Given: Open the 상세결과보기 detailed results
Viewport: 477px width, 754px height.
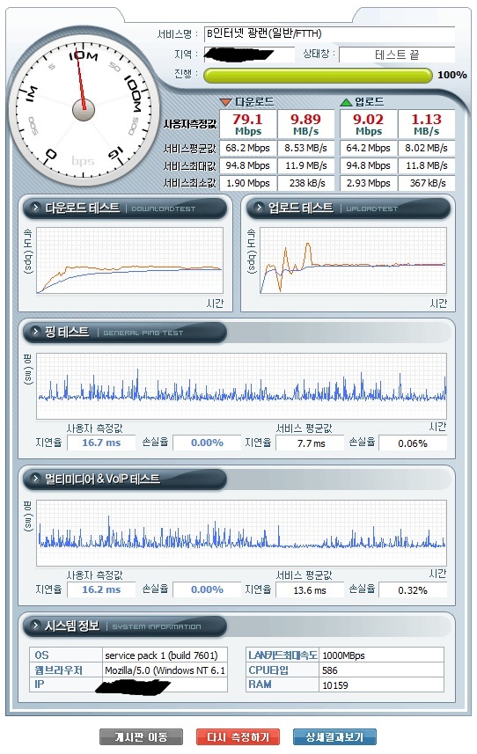Looking at the screenshot, I should [334, 736].
